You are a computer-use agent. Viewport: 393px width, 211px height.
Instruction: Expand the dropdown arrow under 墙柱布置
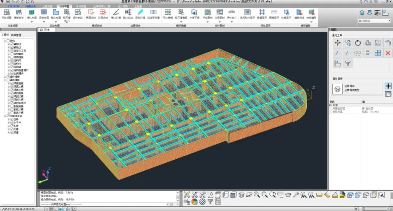tap(32, 21)
